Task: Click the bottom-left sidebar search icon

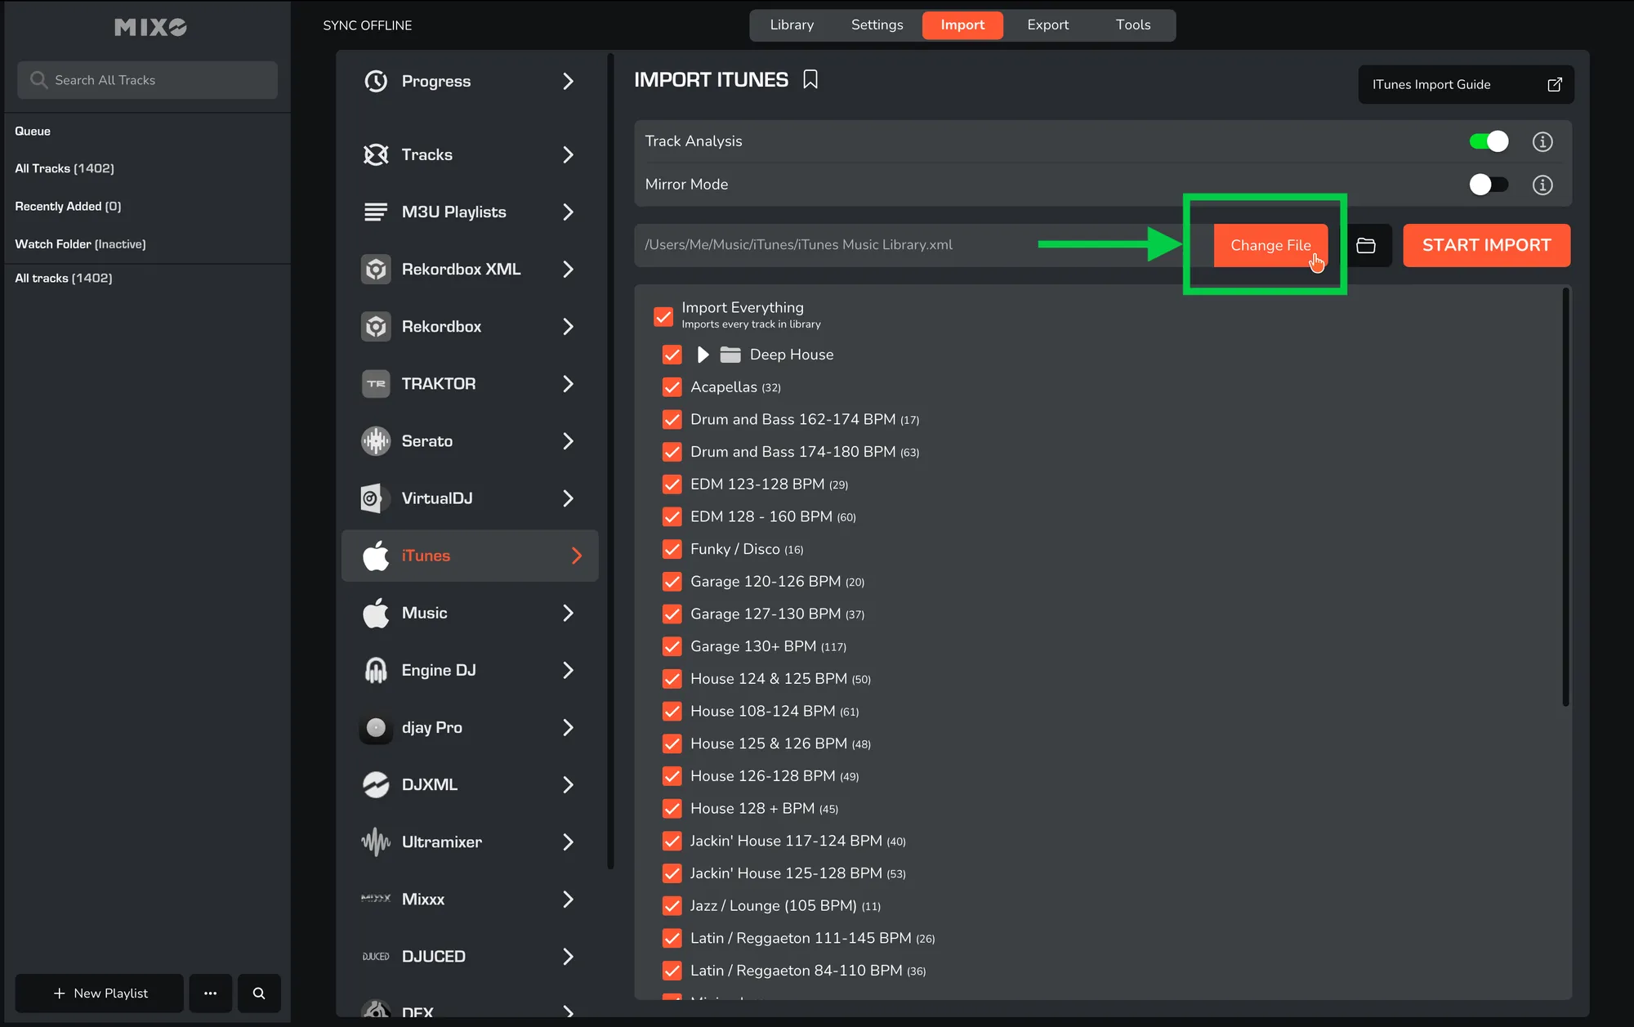Action: click(259, 993)
